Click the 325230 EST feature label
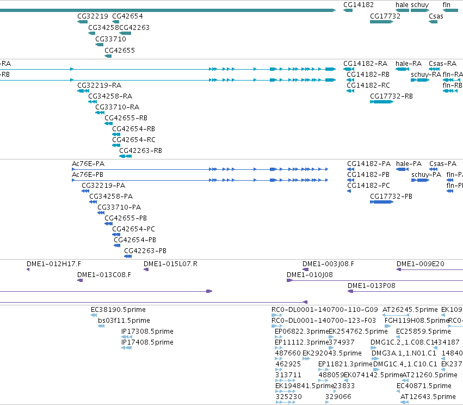Viewport: 463px width, 405px height. tap(288, 397)
